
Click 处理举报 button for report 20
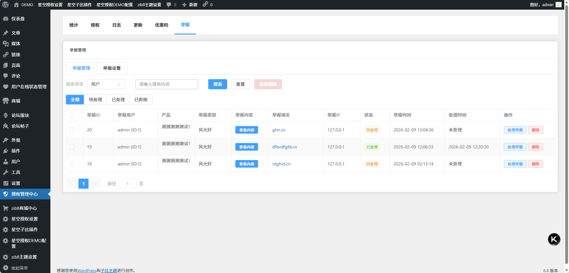(515, 130)
